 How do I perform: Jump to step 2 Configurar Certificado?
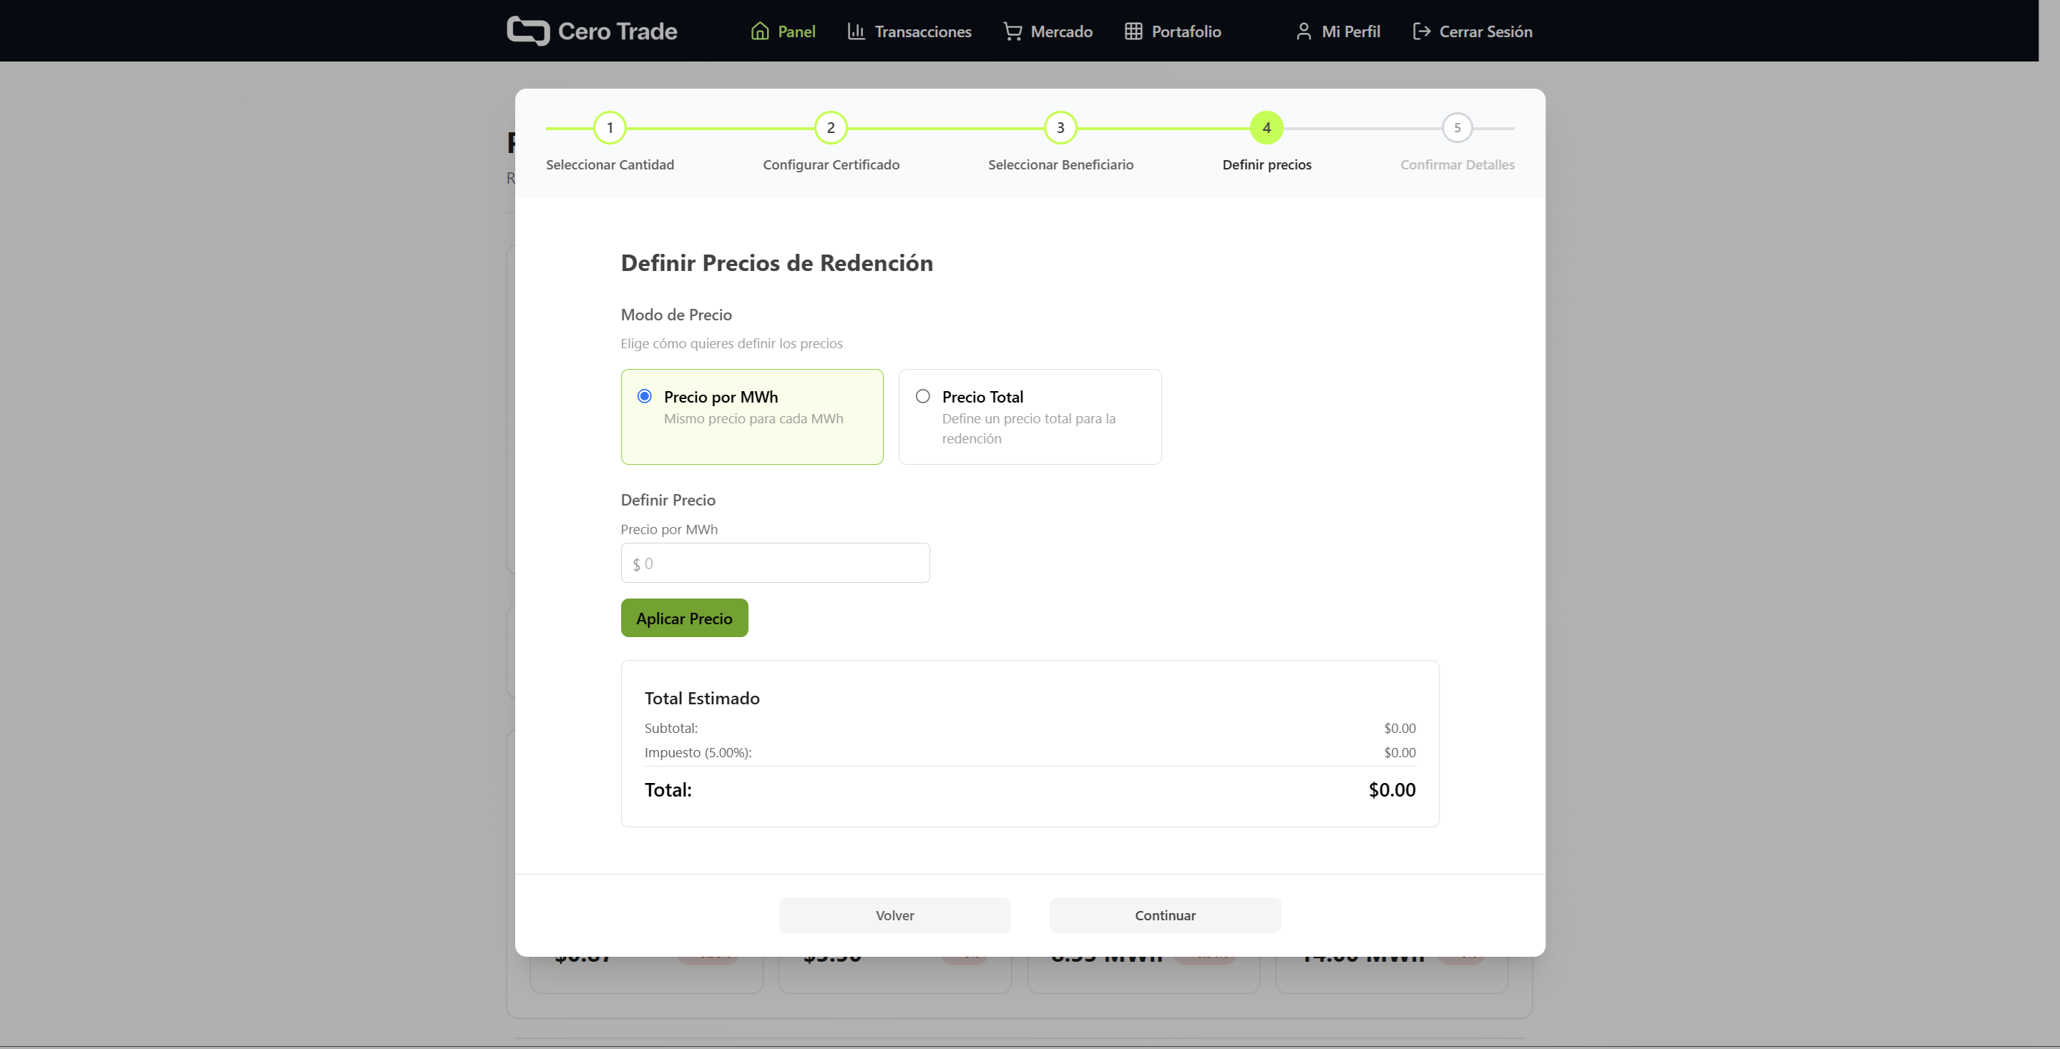point(830,128)
